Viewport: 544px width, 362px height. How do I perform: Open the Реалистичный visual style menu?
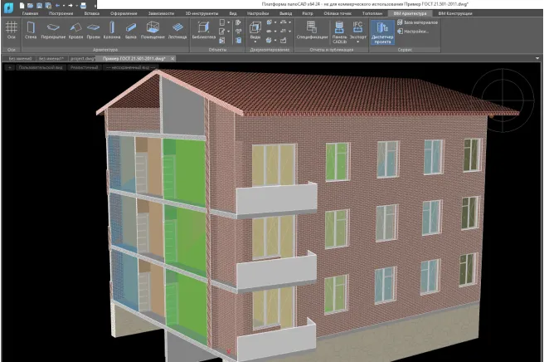tap(85, 66)
